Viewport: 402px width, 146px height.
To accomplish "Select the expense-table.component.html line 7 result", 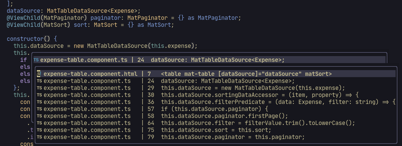I will 216,74.
